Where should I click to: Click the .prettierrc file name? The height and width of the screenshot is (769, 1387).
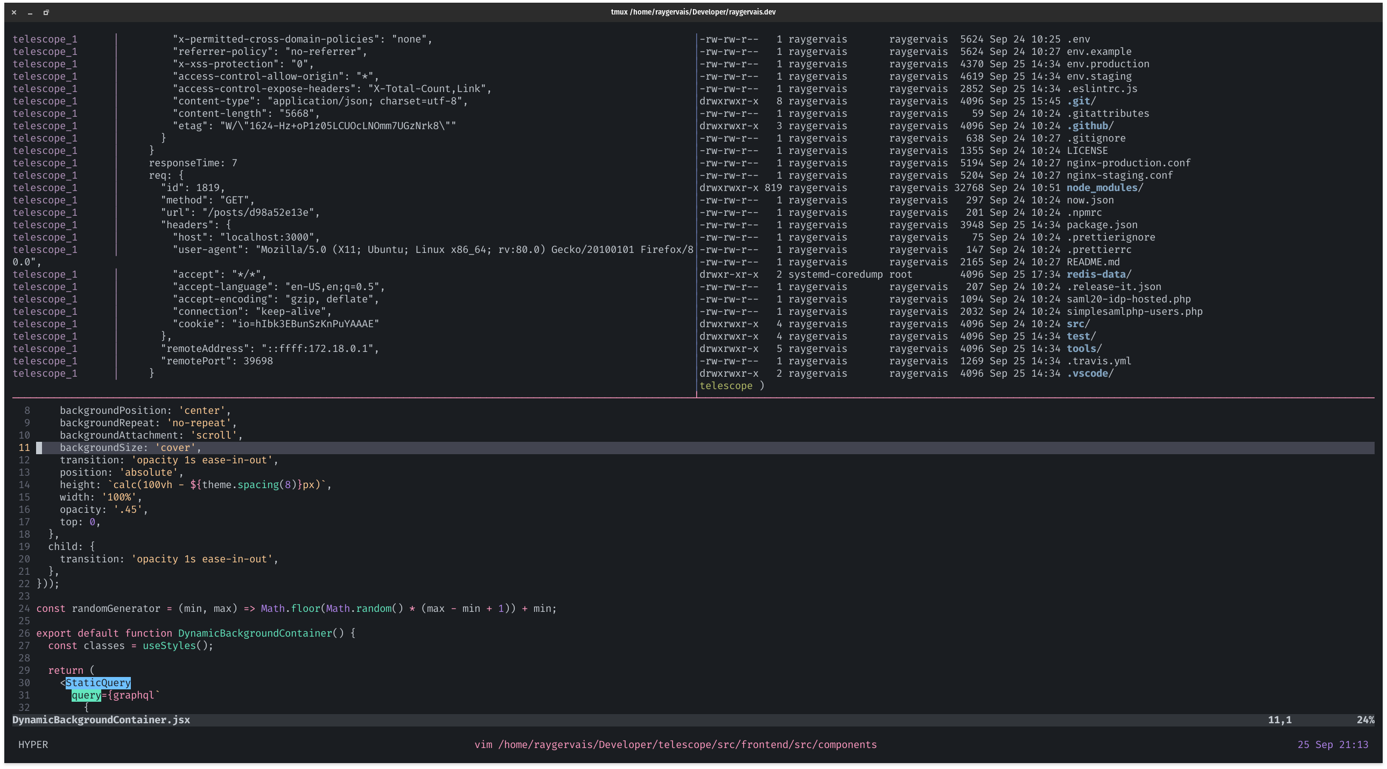point(1099,250)
